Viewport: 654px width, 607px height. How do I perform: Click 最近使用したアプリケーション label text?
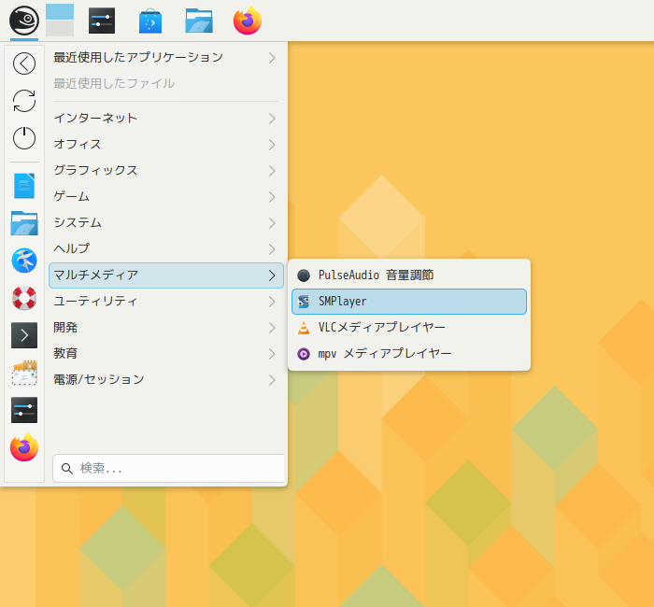[138, 57]
